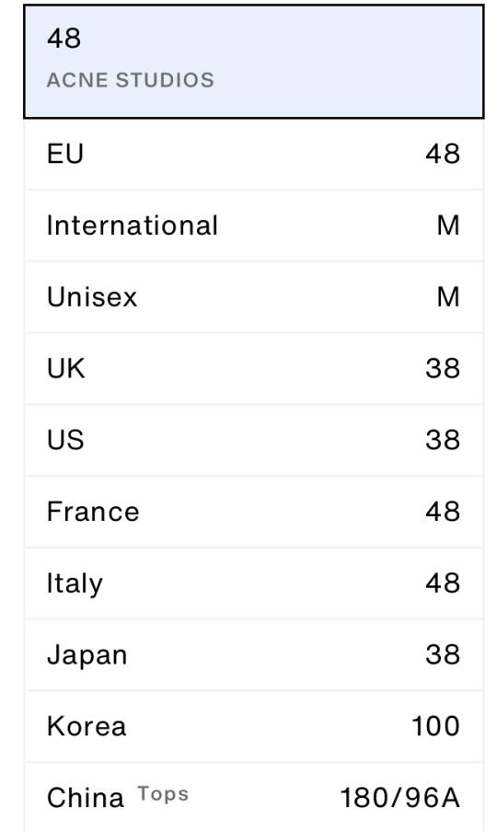This screenshot has height=831, width=497.
Task: Click the 180/96A China size value
Action: (399, 798)
